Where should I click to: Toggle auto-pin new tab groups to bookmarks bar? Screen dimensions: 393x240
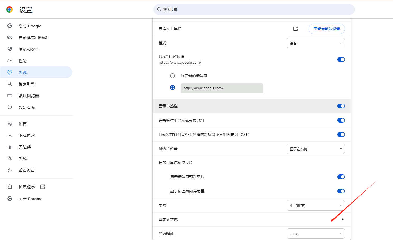341,135
